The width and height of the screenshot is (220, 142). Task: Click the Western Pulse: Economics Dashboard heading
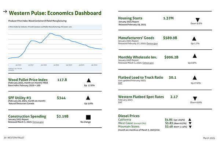(x=55, y=13)
